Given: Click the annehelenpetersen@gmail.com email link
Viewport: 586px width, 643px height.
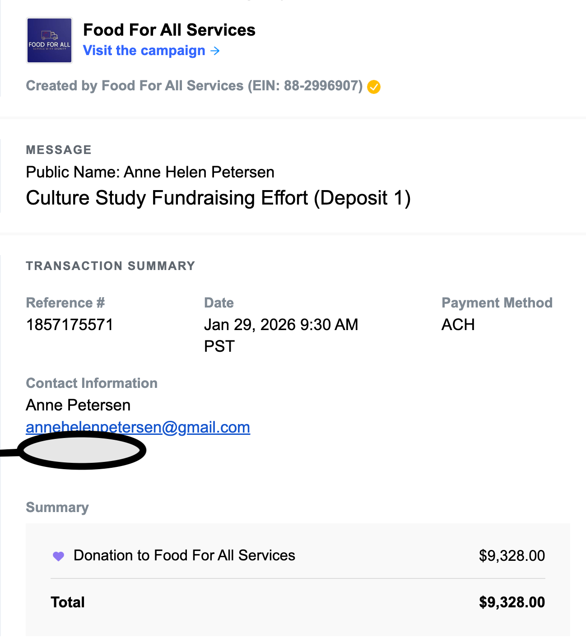Looking at the screenshot, I should [x=138, y=427].
